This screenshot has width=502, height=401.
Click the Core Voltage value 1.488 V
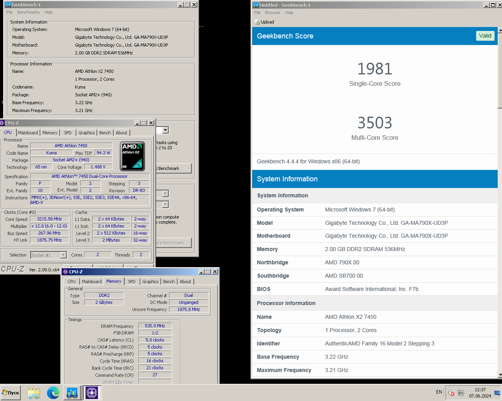click(98, 167)
